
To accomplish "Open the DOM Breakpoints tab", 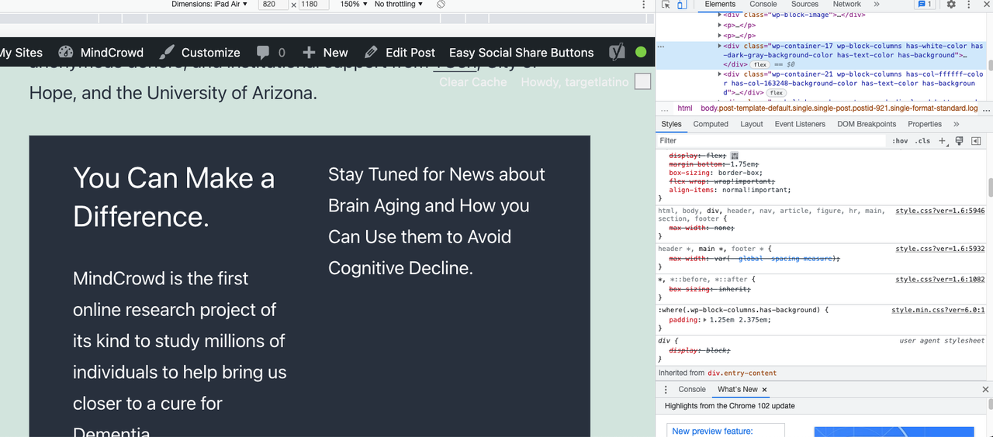I will coord(867,124).
